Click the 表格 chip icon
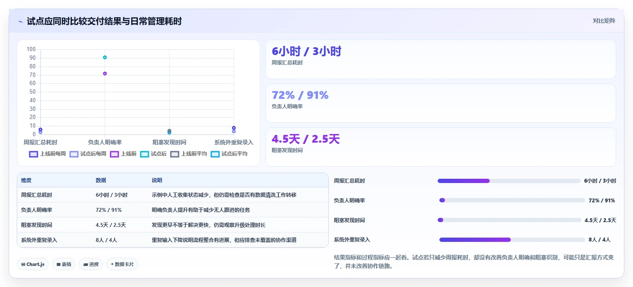This screenshot has height=287, width=633. point(59,265)
